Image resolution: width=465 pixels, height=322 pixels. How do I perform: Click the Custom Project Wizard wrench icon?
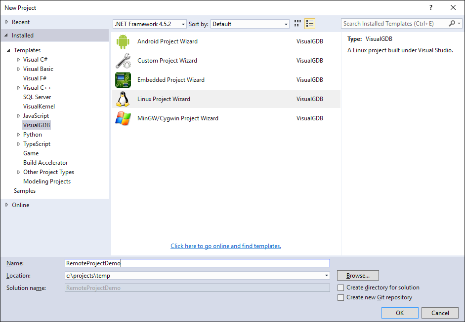123,61
